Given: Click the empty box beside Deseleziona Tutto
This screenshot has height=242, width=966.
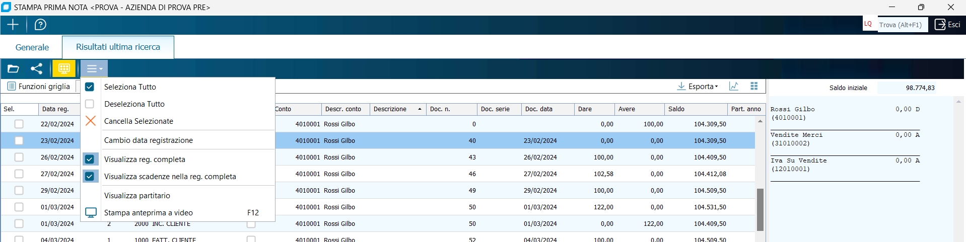Looking at the screenshot, I should (90, 104).
